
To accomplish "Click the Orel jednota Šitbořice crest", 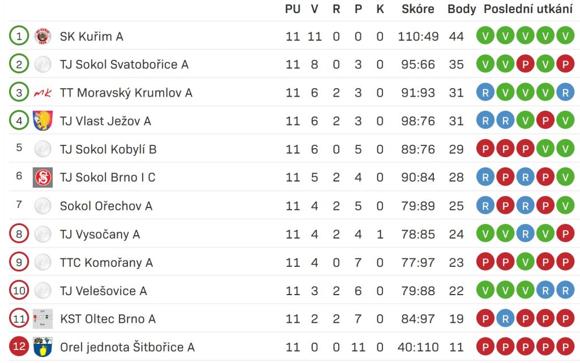I will pyautogui.click(x=42, y=347).
